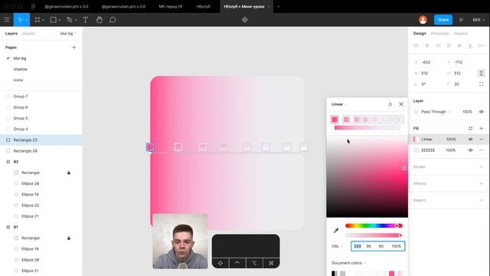Unlock Rectangle layer under 01
The height and width of the screenshot is (276, 490).
click(69, 238)
